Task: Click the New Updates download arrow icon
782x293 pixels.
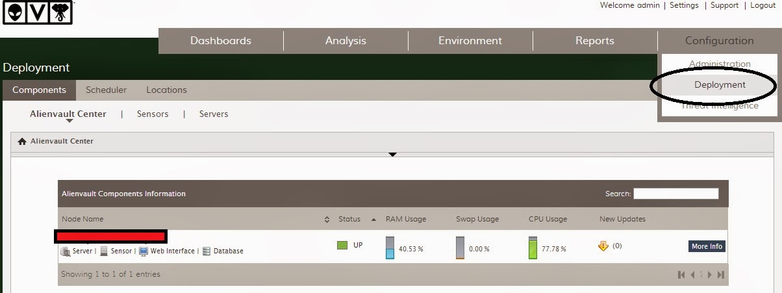Action: coord(603,246)
